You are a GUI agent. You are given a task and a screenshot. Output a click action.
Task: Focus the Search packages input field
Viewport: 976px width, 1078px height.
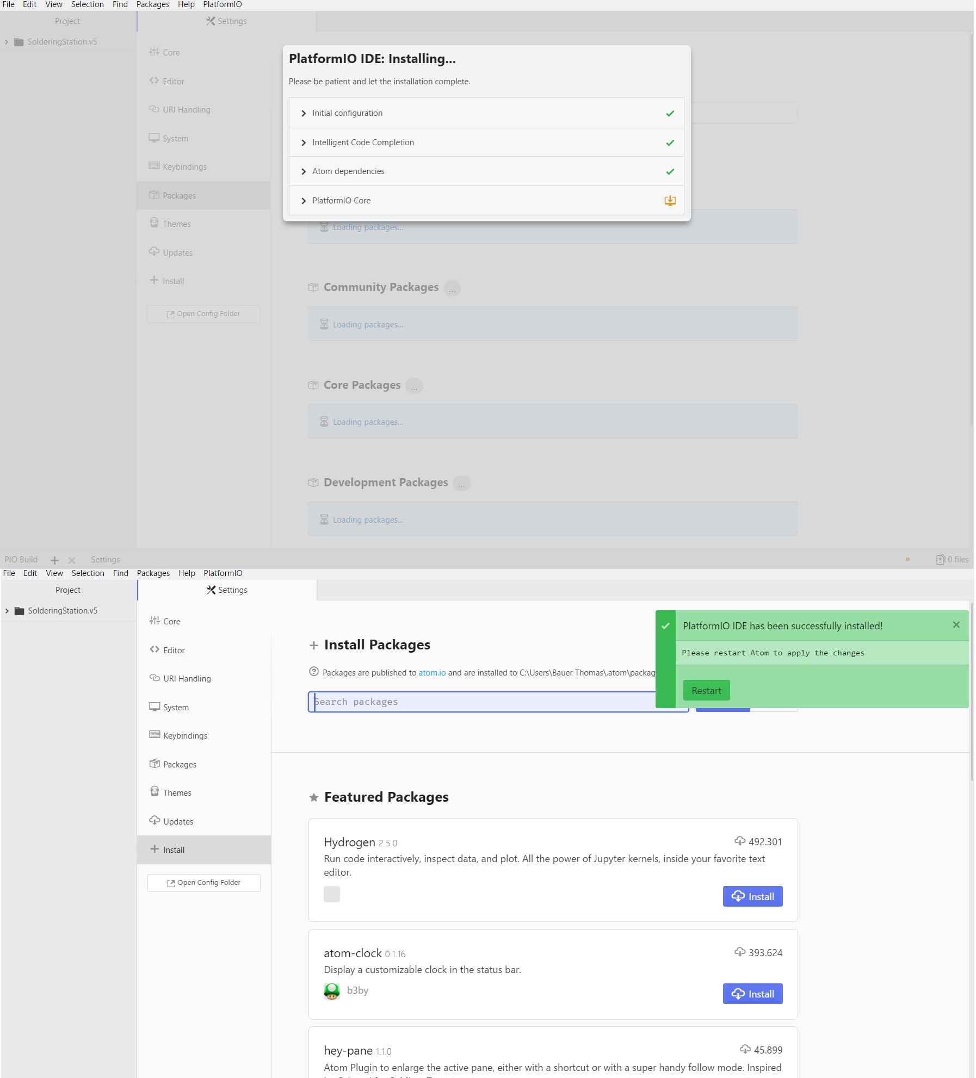498,702
